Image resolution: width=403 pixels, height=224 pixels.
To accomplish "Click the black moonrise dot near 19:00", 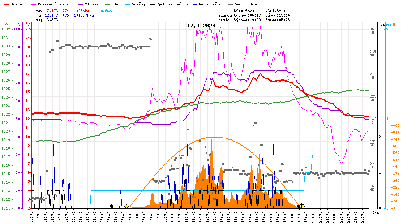I will [x=299, y=206].
